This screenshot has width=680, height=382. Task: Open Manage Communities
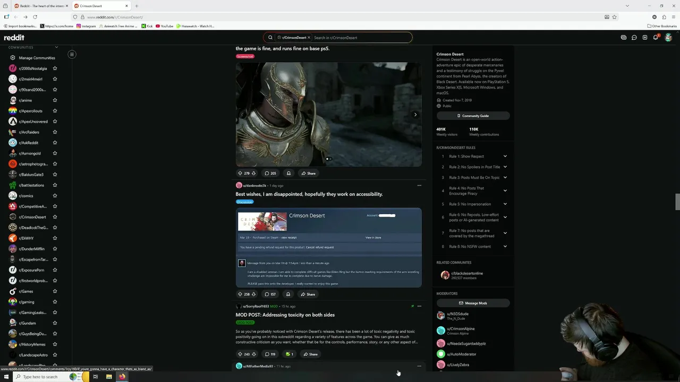click(37, 58)
